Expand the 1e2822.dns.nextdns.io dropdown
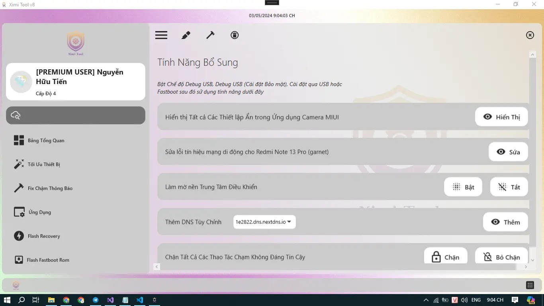This screenshot has width=544, height=306. 264,222
